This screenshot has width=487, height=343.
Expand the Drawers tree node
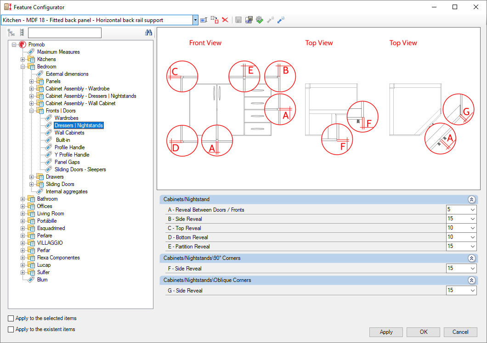tap(31, 177)
